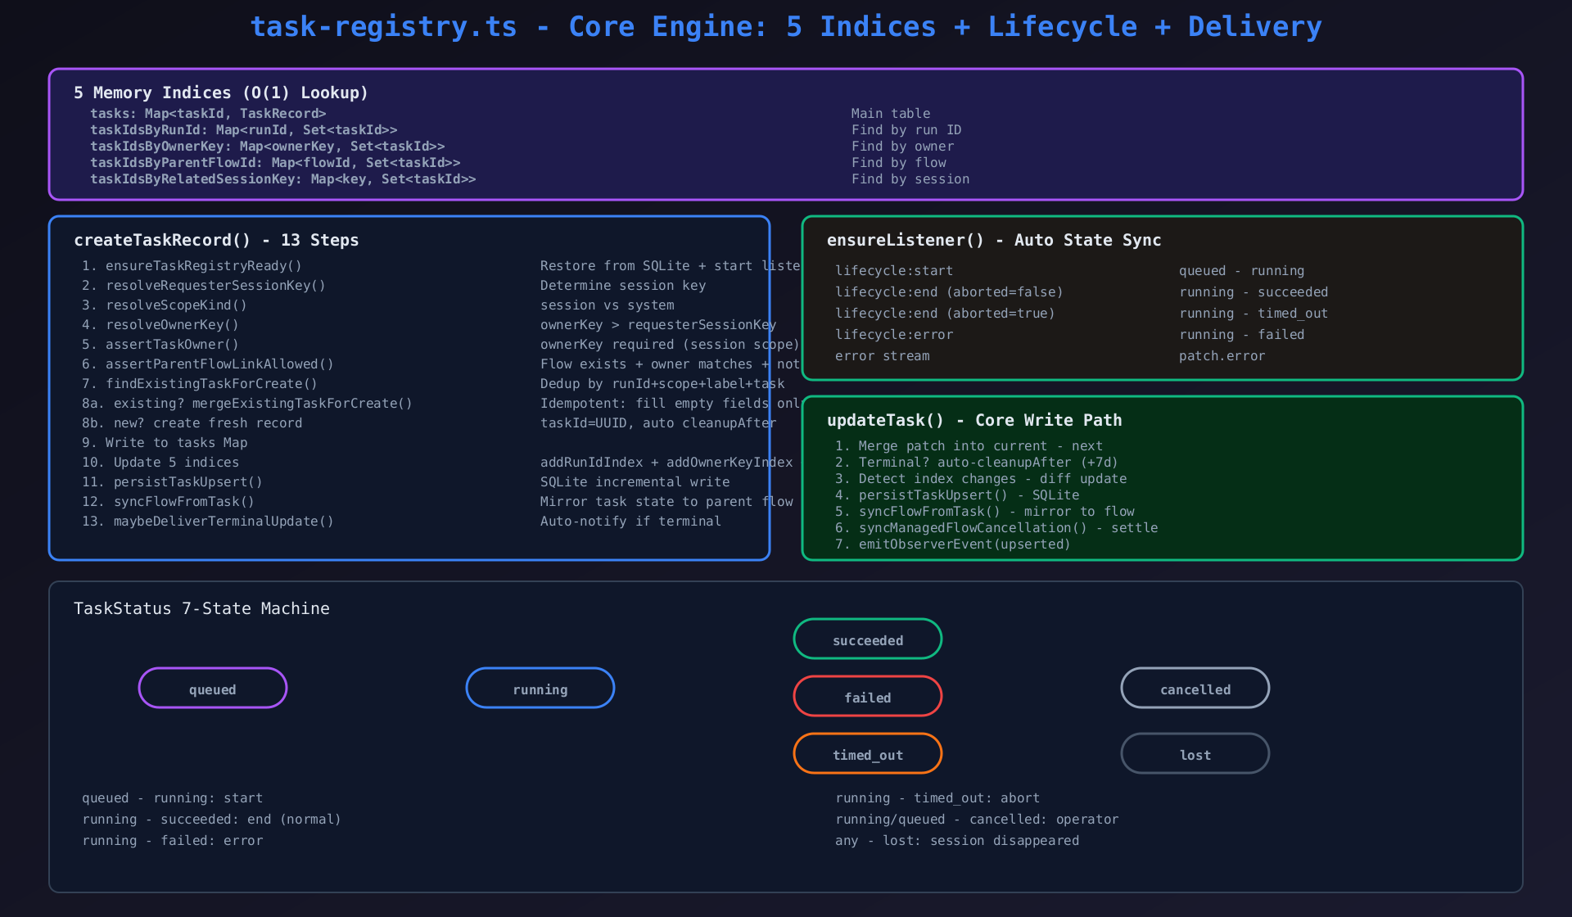Click the cancelled state pill
This screenshot has width=1572, height=917.
pyautogui.click(x=1195, y=689)
